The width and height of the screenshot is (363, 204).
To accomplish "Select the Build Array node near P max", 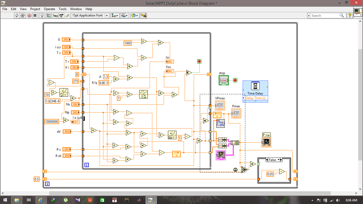I will tap(235, 143).
